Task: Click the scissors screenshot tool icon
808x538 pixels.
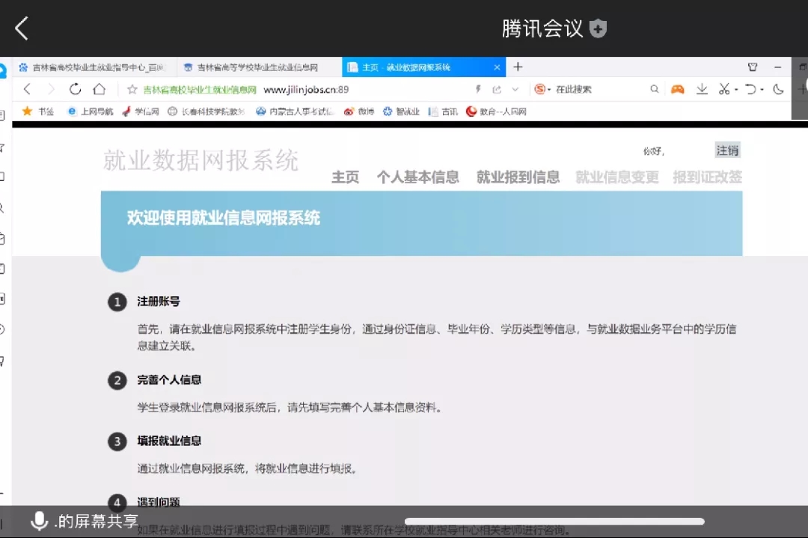Action: click(x=723, y=89)
